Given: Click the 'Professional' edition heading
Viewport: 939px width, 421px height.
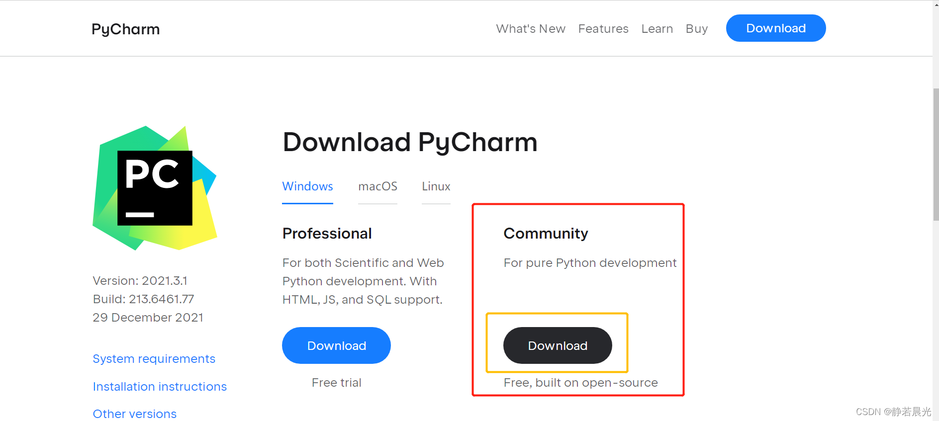Looking at the screenshot, I should tap(327, 233).
